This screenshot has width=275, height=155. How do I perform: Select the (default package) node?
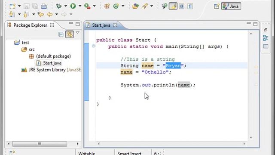pyautogui.click(x=53, y=56)
